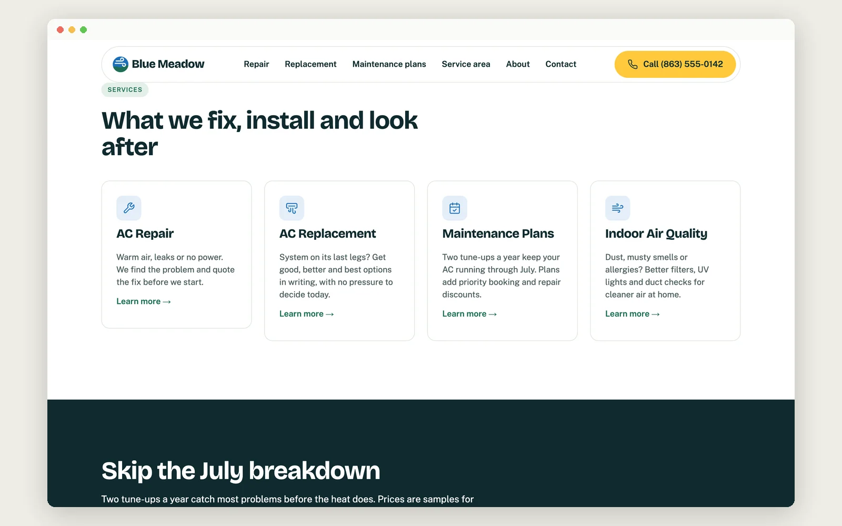842x526 pixels.
Task: Call (863) 555-0142 via the yellow button
Action: (x=675, y=64)
